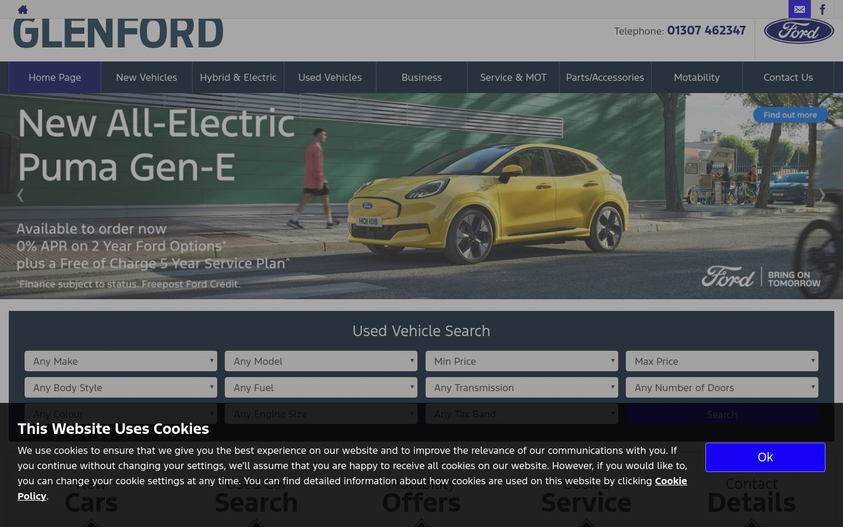Click the Ford oval logo in header
Image resolution: width=843 pixels, height=527 pixels.
[799, 31]
